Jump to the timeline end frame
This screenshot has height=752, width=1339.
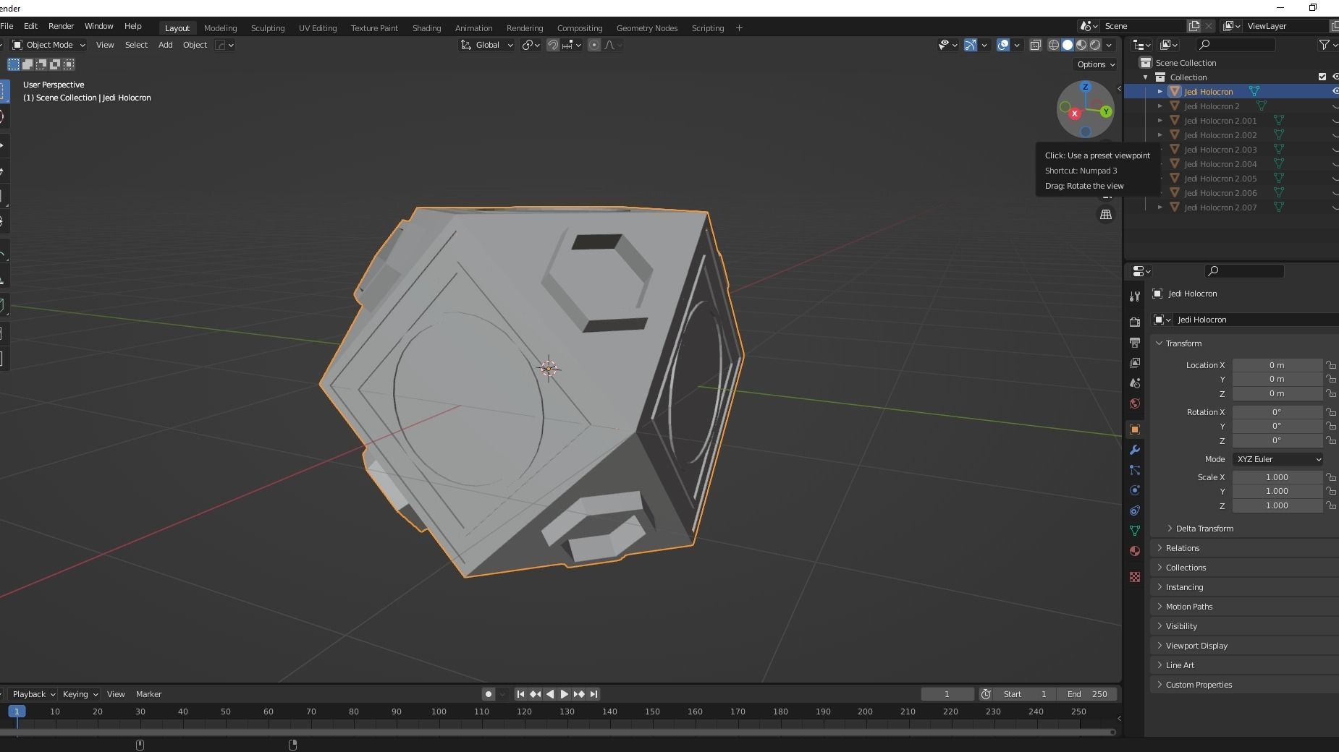pyautogui.click(x=594, y=694)
